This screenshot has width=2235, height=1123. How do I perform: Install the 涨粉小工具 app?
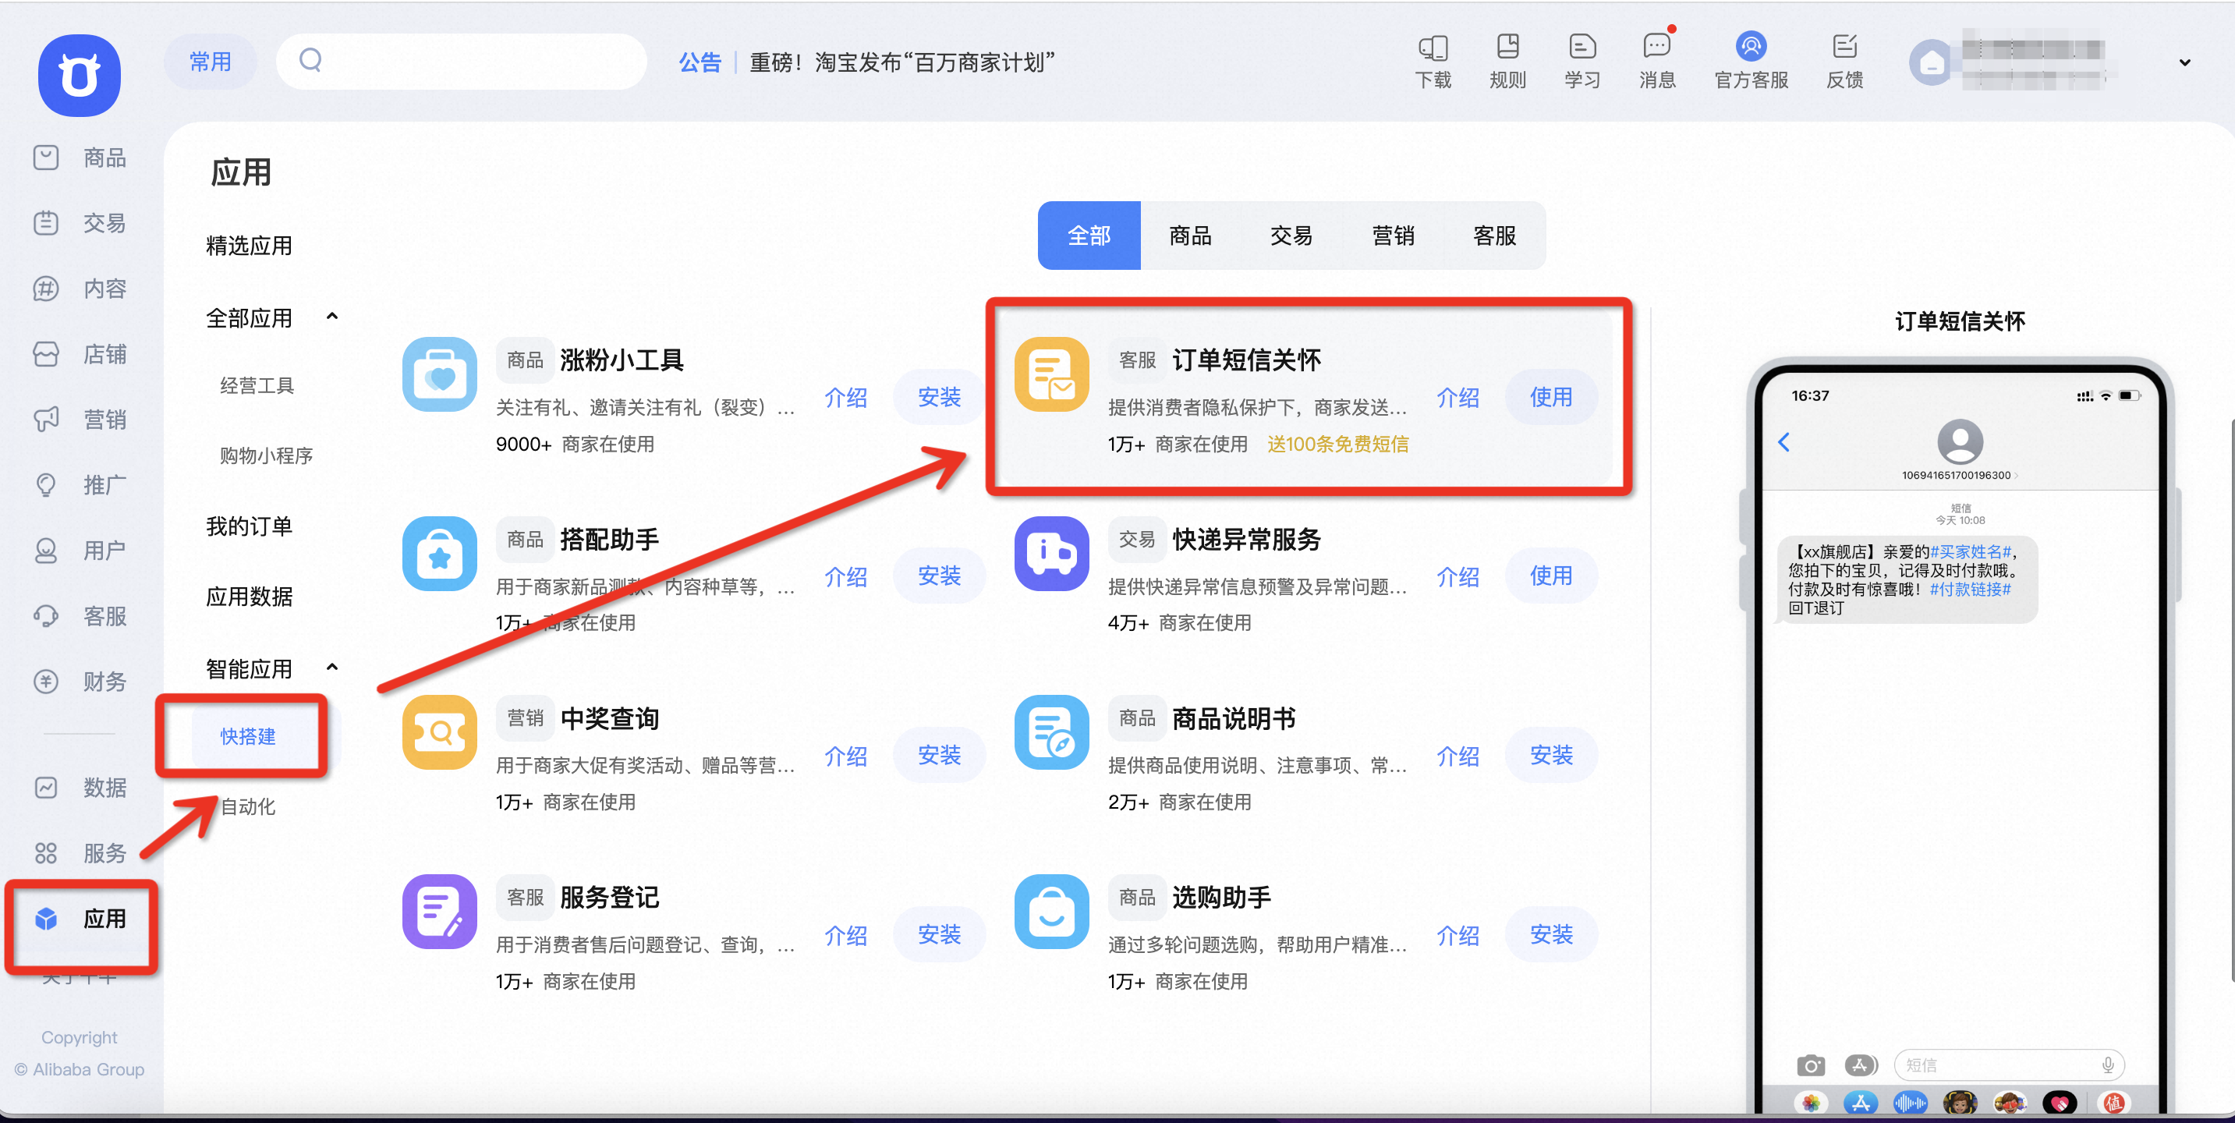click(x=939, y=397)
